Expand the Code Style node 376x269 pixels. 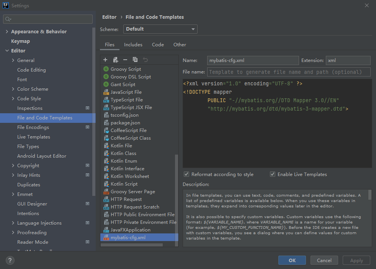tap(13, 98)
